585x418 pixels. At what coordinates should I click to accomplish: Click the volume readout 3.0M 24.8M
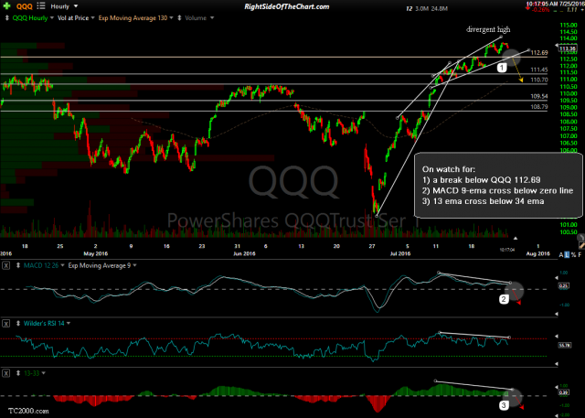(x=431, y=8)
